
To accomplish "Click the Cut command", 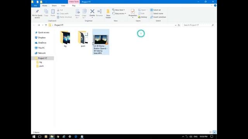I will 60,10.
